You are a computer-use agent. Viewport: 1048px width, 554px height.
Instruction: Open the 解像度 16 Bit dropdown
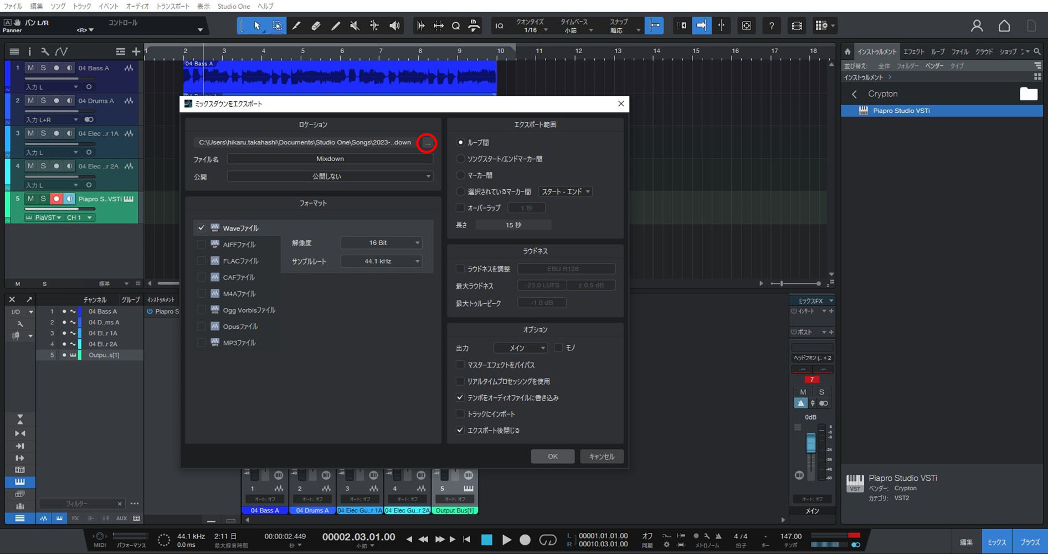coord(381,243)
